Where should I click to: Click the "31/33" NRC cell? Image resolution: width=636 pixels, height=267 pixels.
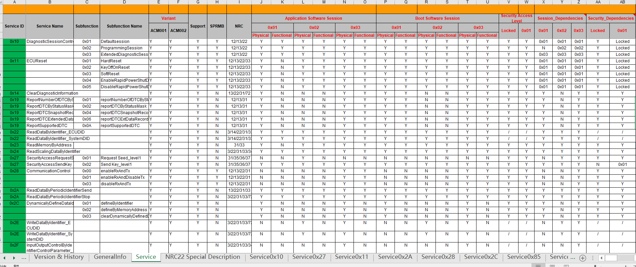tap(239, 145)
